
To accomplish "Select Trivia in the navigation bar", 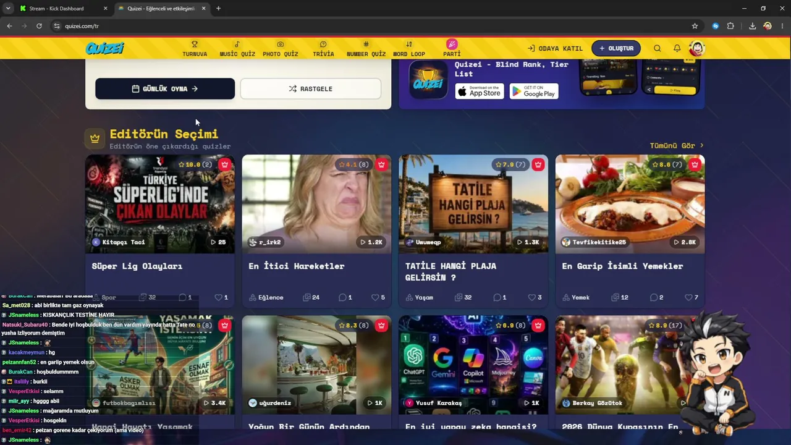I will click(x=323, y=49).
